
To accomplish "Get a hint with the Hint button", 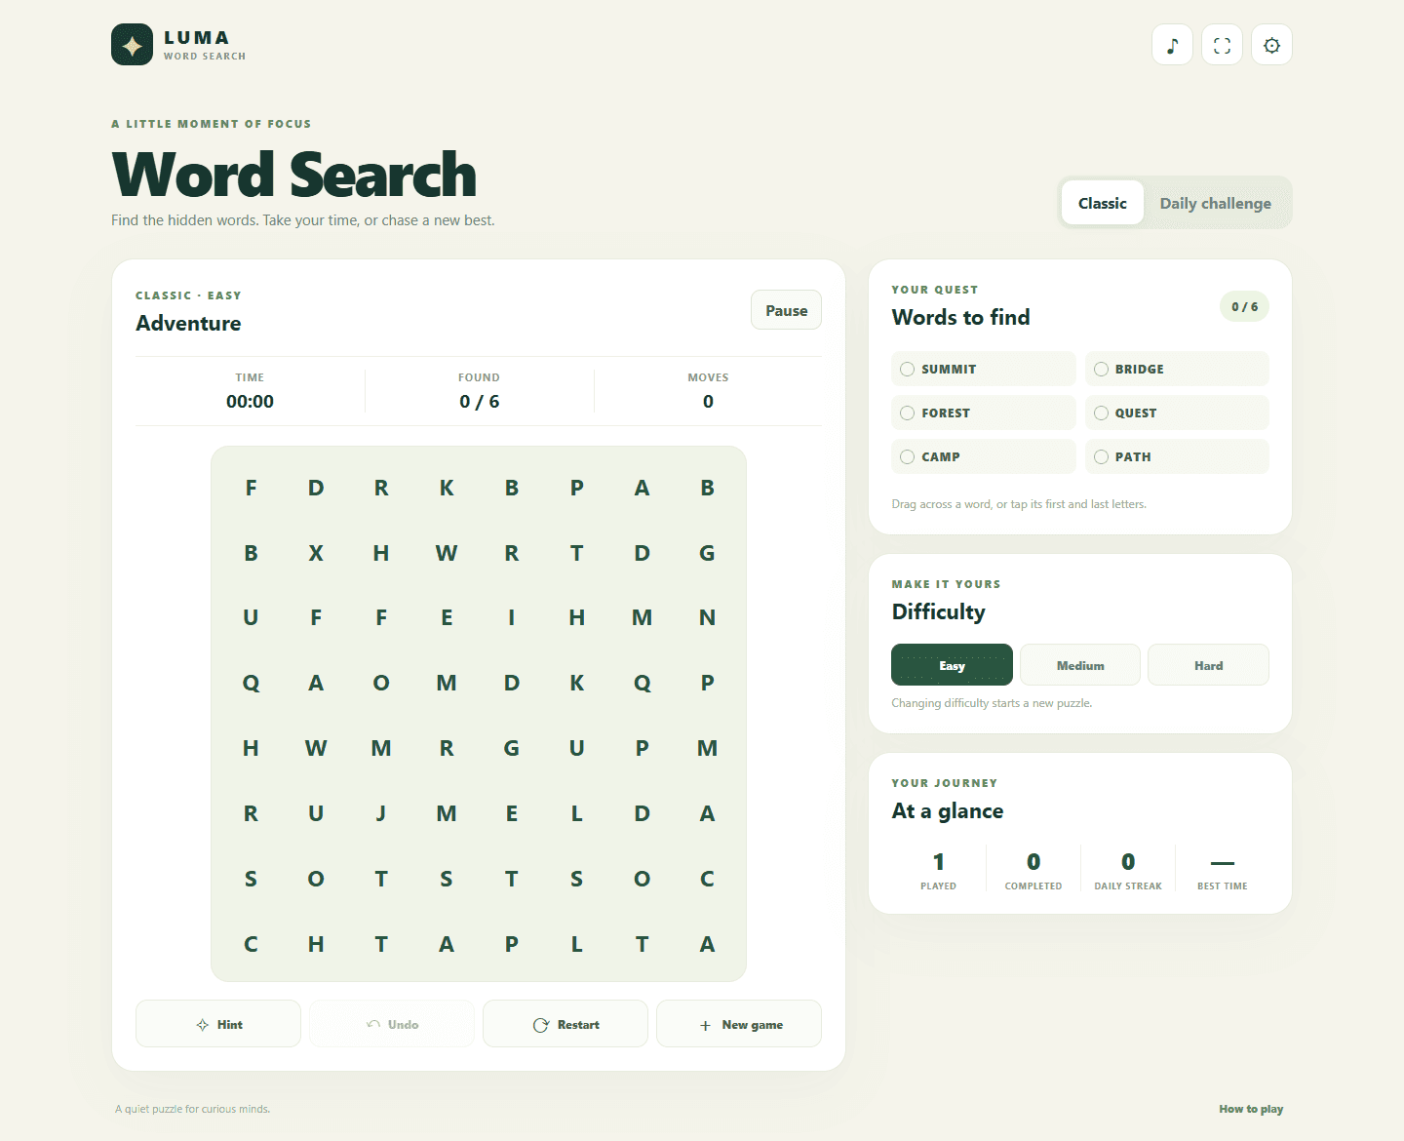I will tap(218, 1024).
